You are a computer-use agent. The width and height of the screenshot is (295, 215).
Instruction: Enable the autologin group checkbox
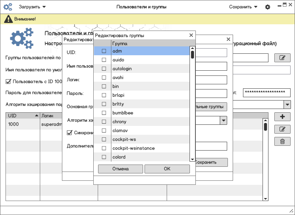tap(104, 68)
